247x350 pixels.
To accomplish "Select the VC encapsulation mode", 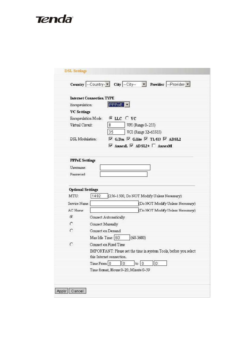I will pos(127,118).
